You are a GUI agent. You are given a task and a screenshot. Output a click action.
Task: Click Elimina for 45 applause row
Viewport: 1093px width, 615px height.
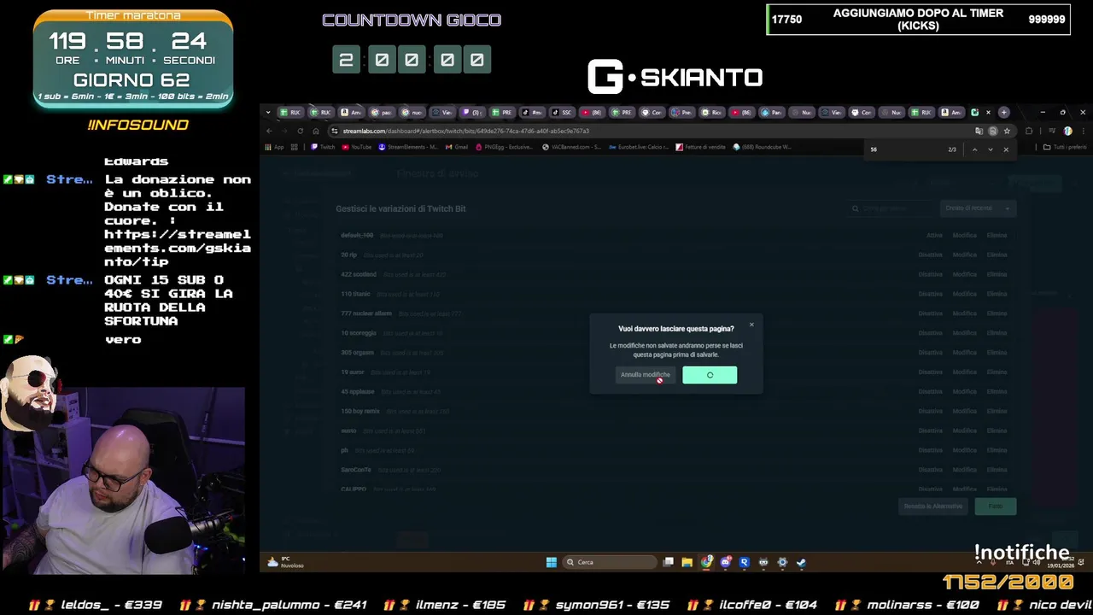tap(997, 392)
